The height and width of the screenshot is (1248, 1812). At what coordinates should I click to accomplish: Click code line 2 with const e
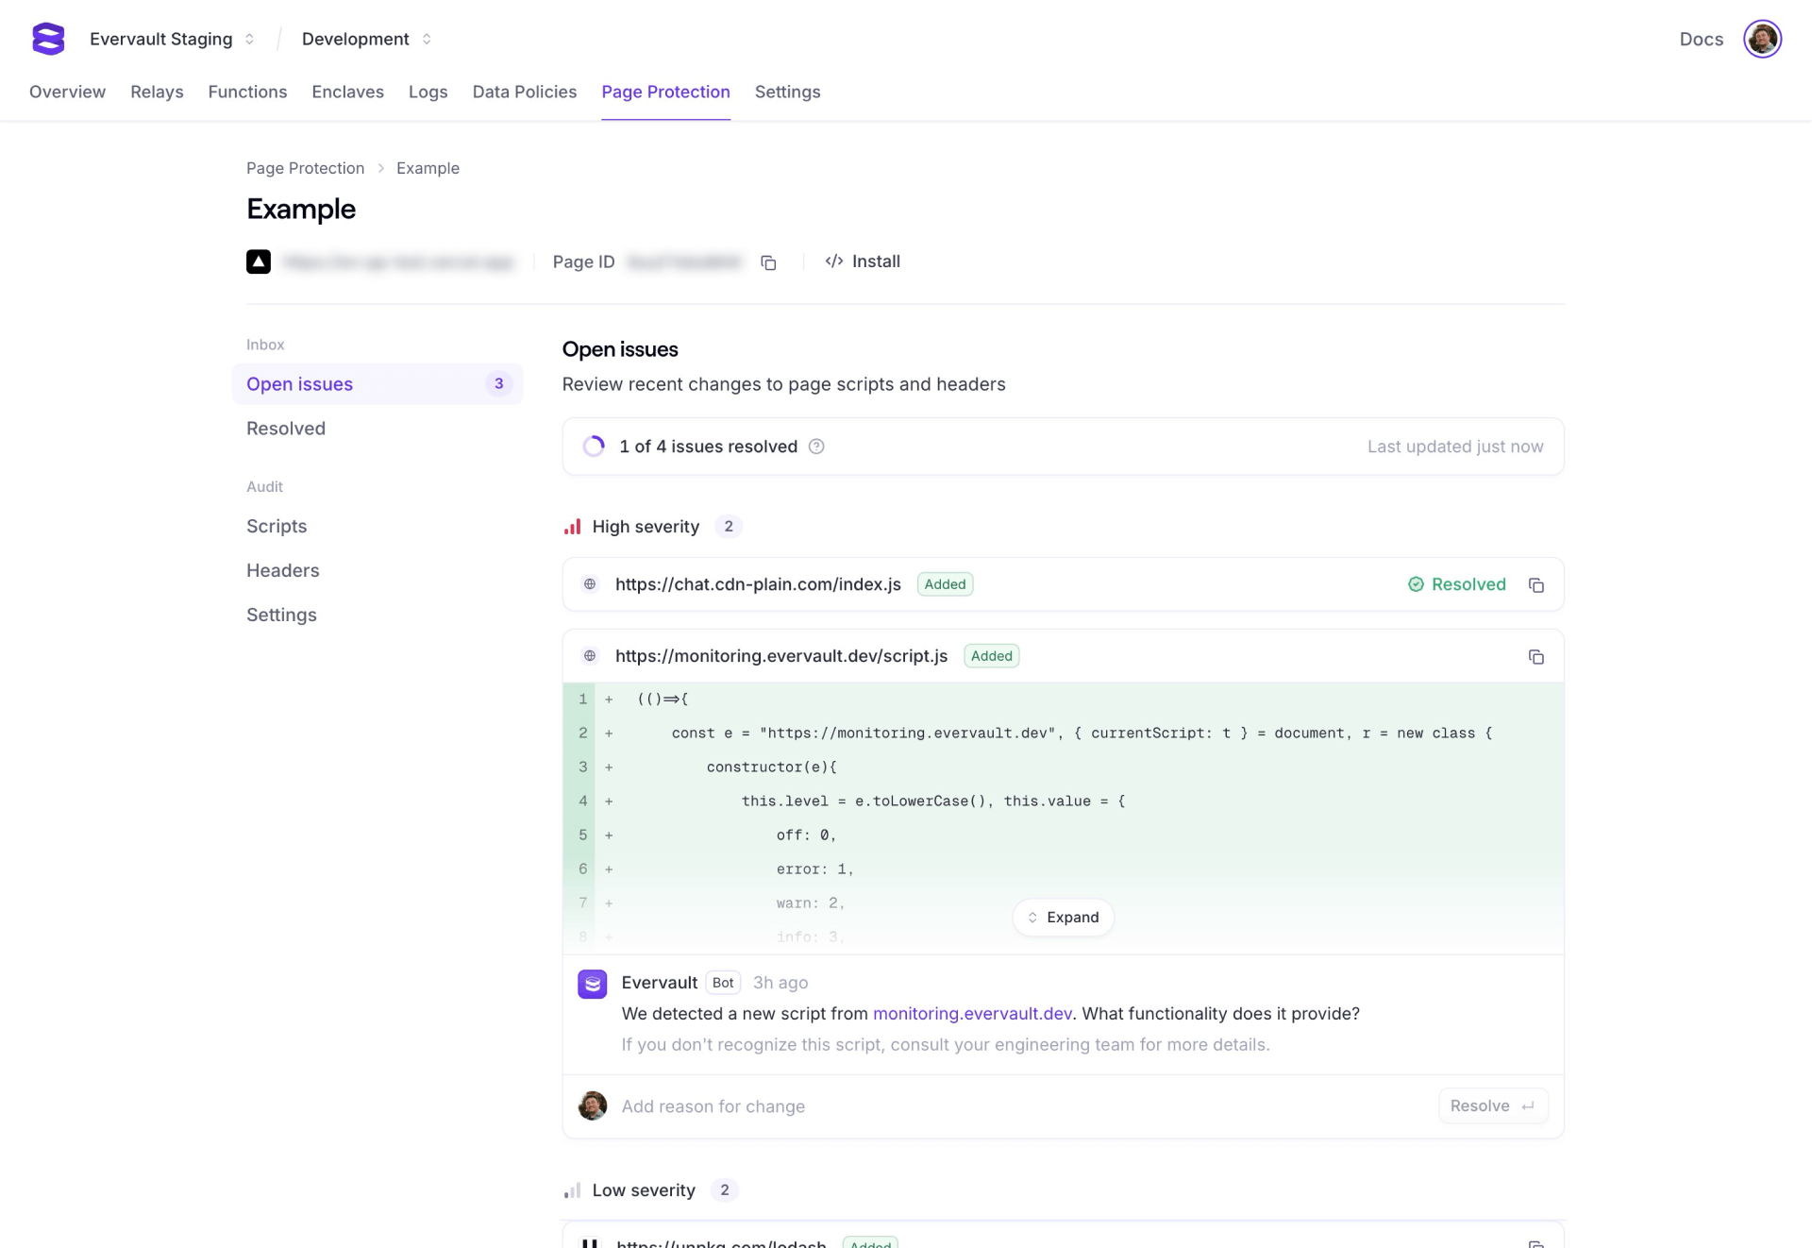(1063, 734)
